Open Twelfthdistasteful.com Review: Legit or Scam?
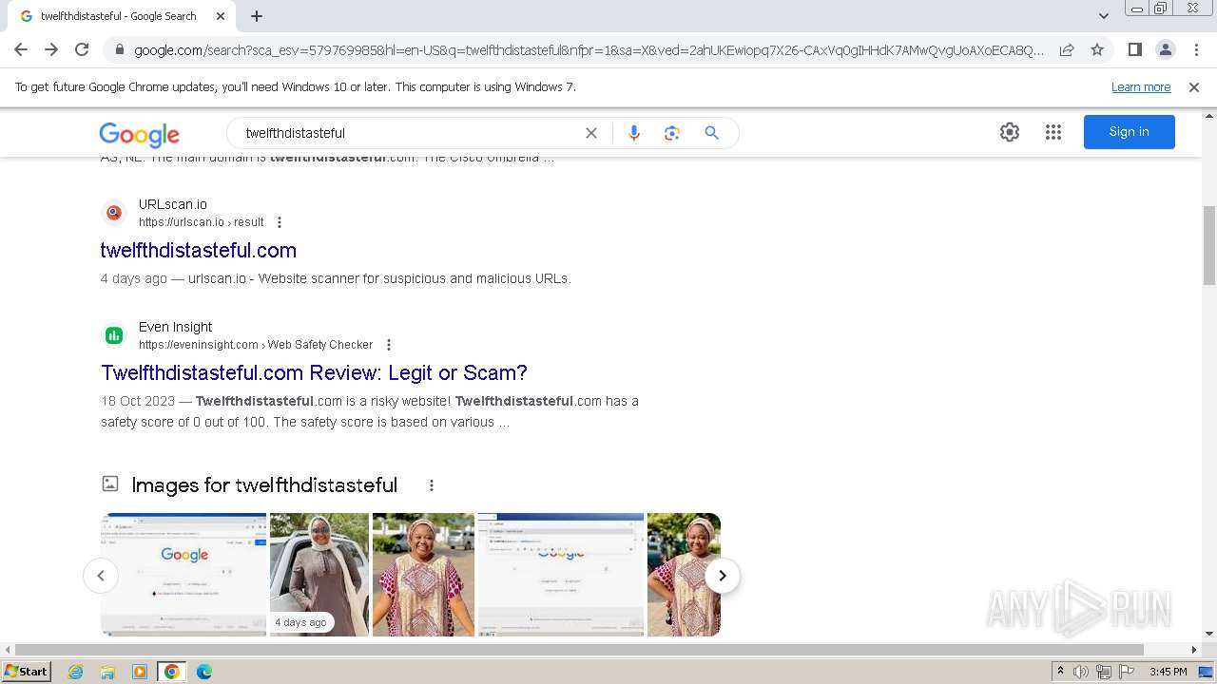Viewport: 1217px width, 684px height. (x=314, y=373)
